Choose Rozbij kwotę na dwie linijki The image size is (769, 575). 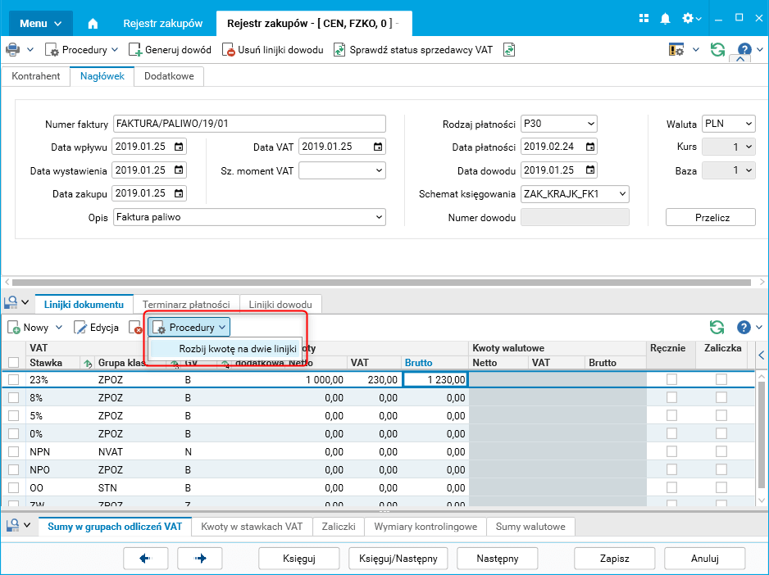(237, 348)
